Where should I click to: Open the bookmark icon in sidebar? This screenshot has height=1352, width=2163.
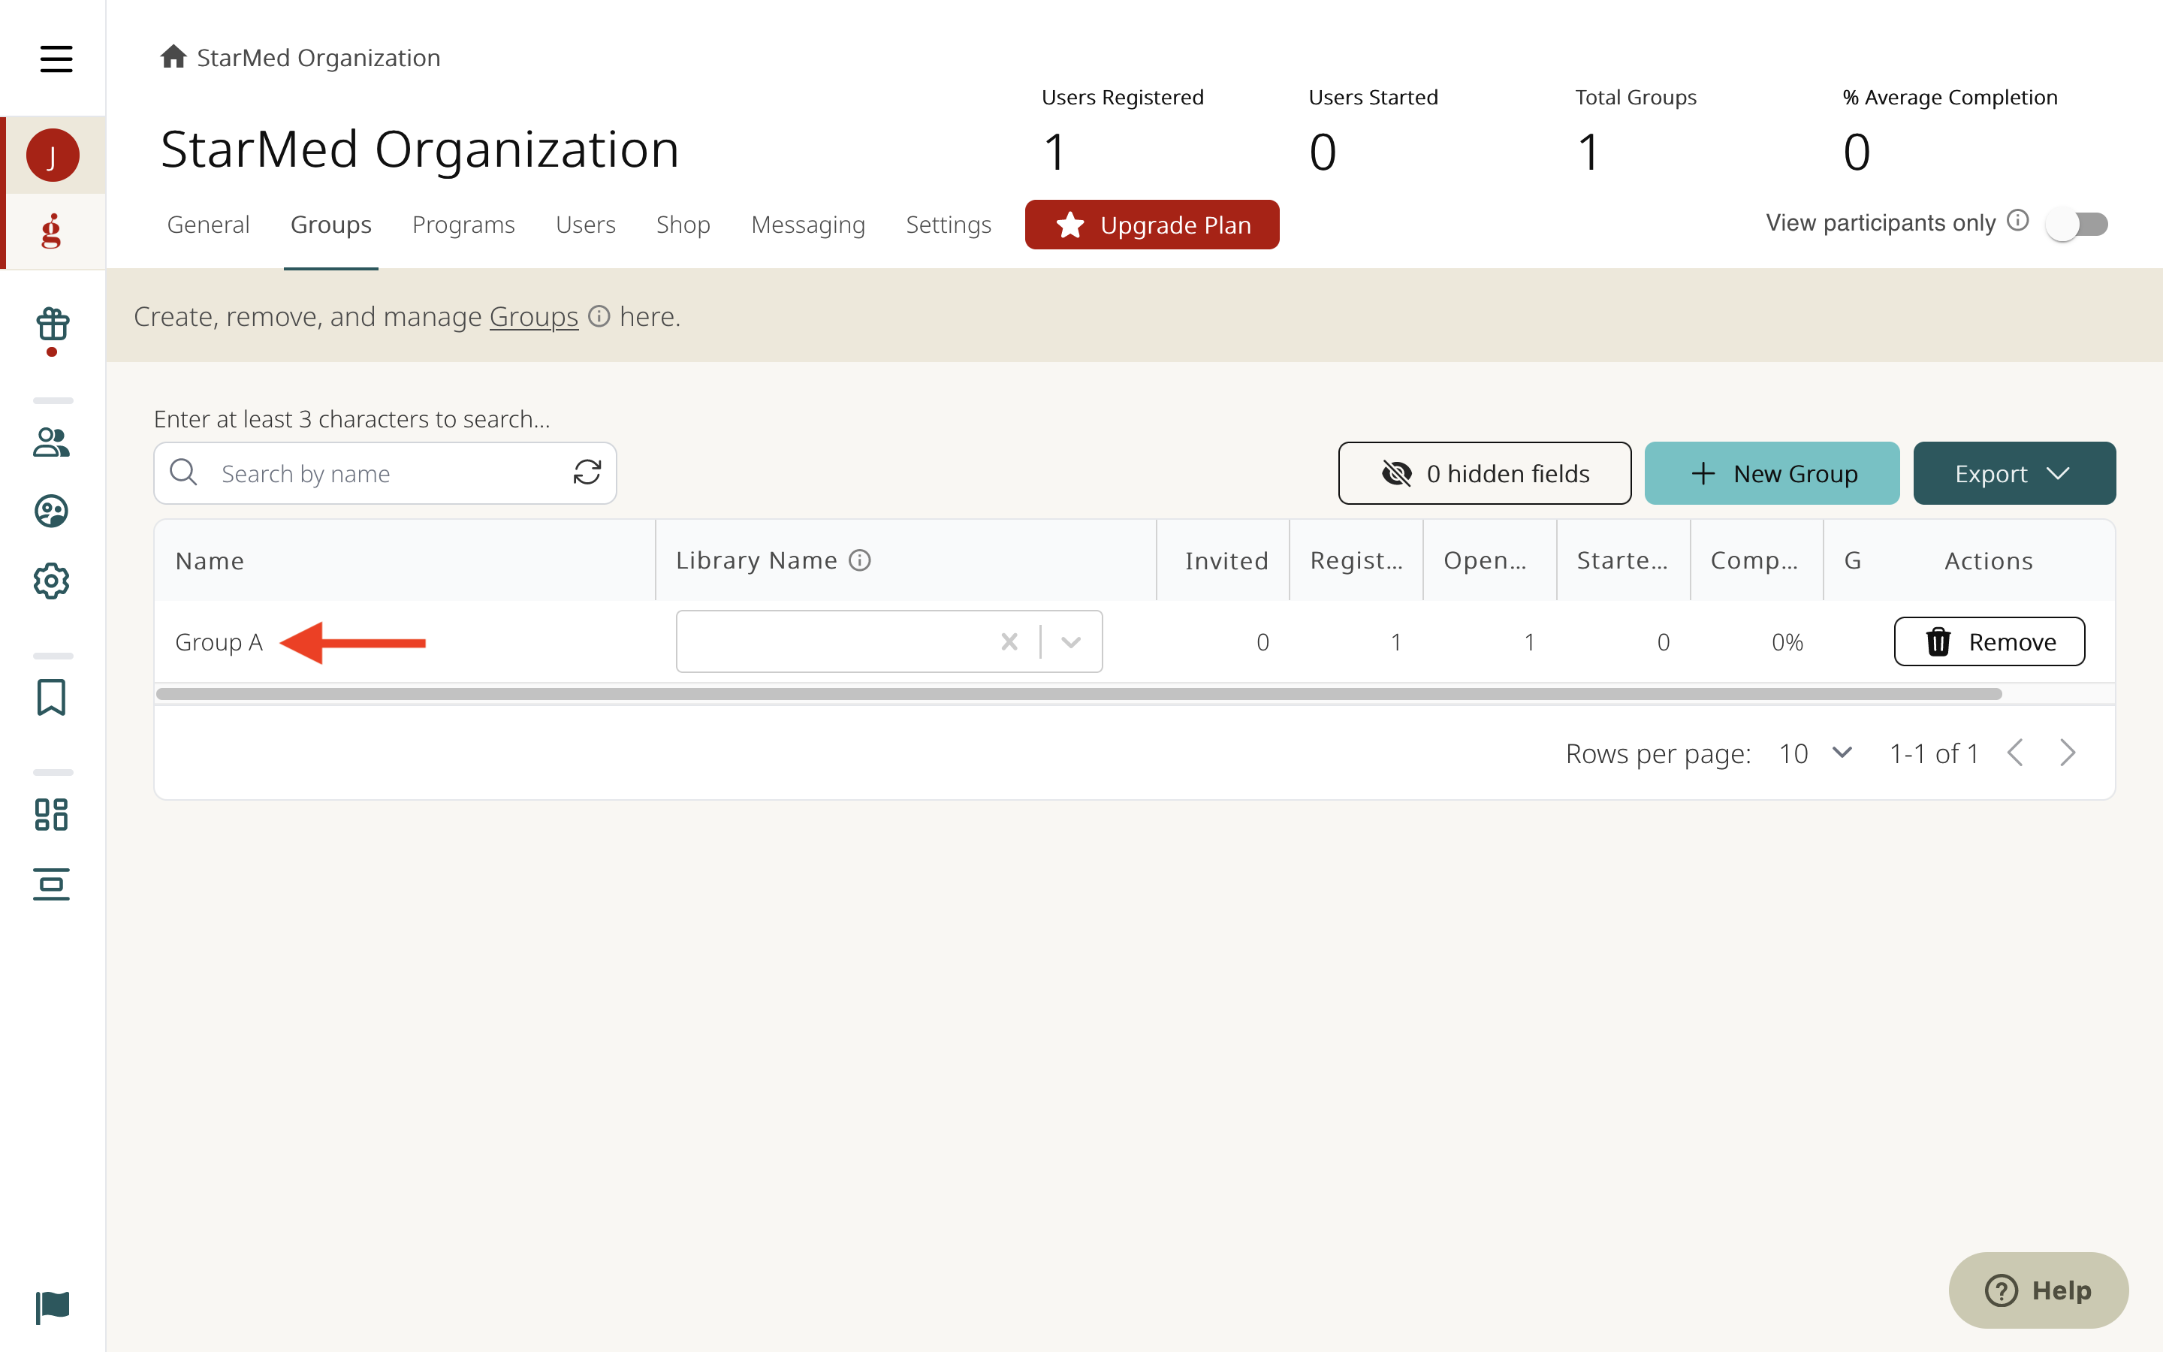pyautogui.click(x=52, y=698)
